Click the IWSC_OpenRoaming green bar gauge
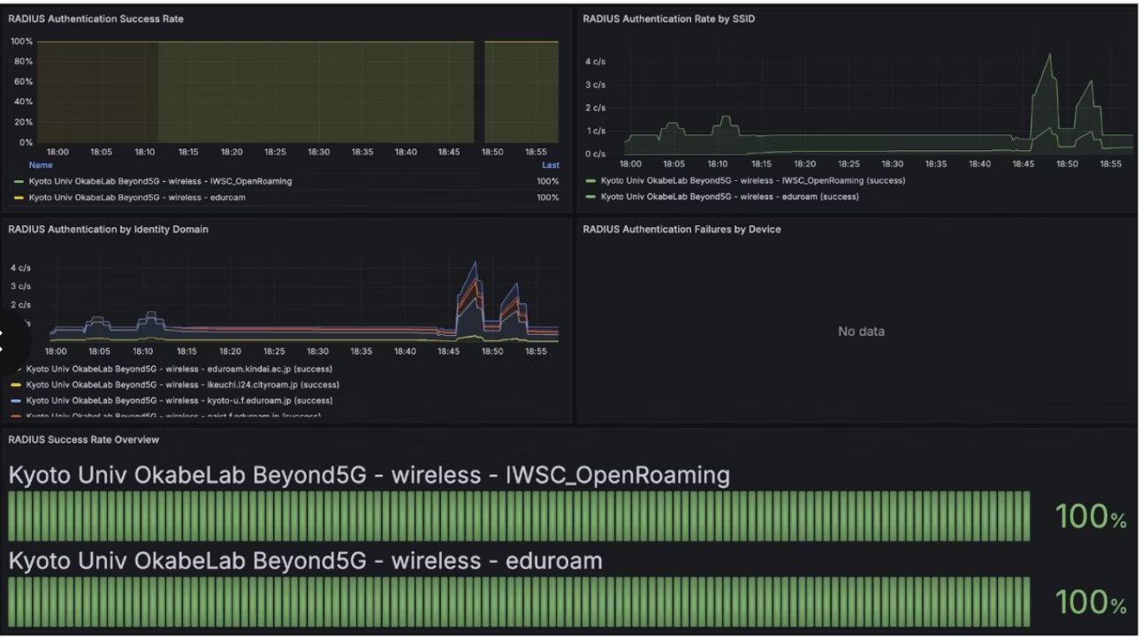 (519, 516)
